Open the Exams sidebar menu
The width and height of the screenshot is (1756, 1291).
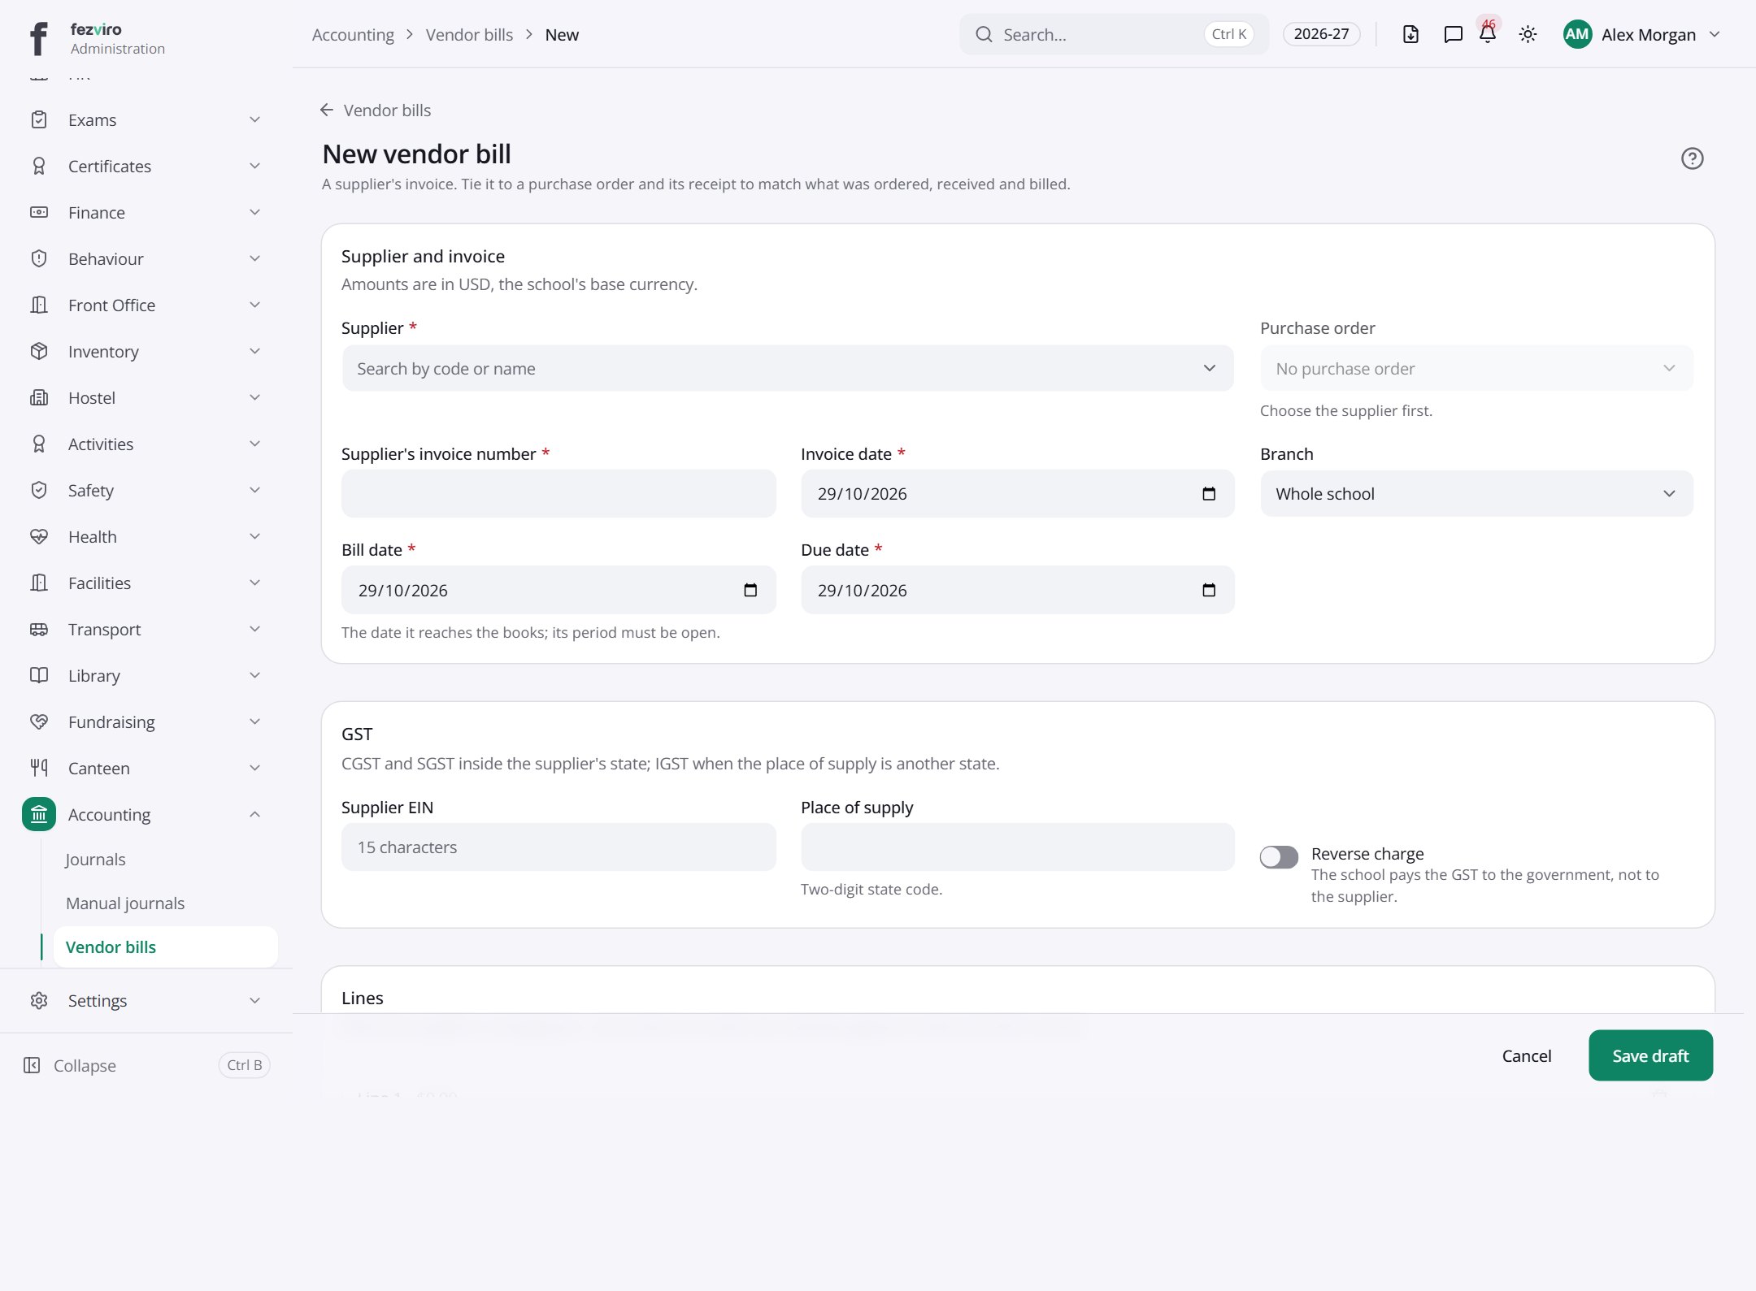pyautogui.click(x=146, y=119)
